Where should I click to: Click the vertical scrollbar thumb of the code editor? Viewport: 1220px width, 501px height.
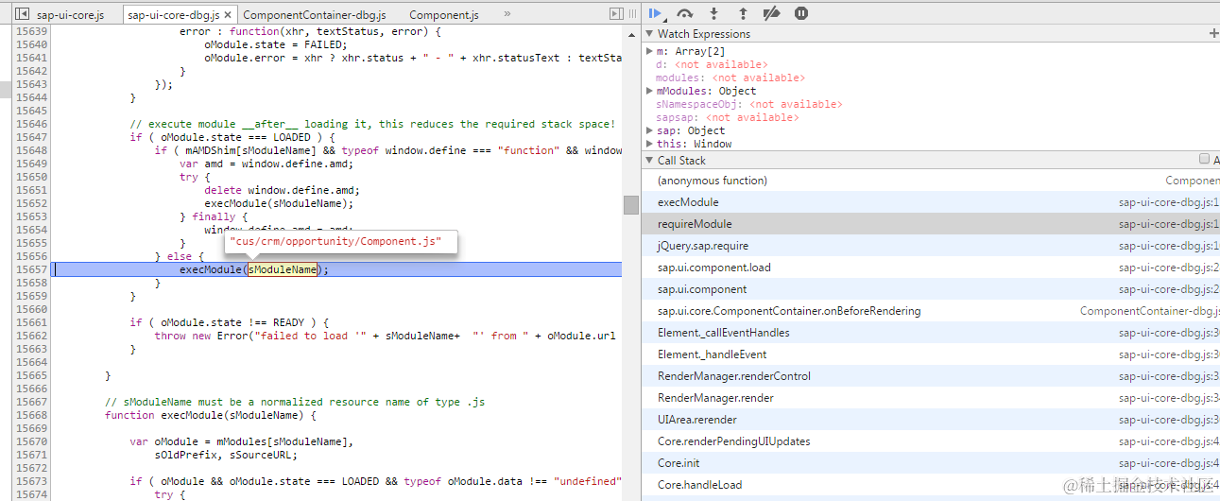pos(630,205)
